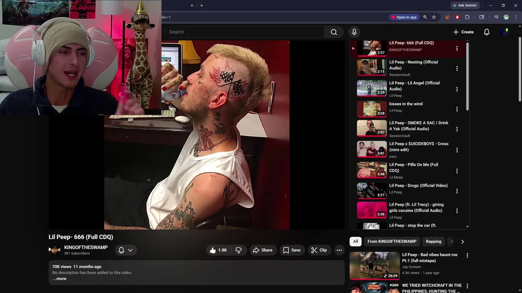Open the Chrome profile avatar
The height and width of the screenshot is (293, 522).
pyautogui.click(x=506, y=17)
